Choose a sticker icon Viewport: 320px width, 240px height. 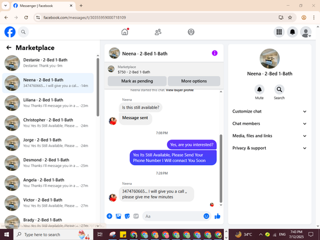coord(127,216)
